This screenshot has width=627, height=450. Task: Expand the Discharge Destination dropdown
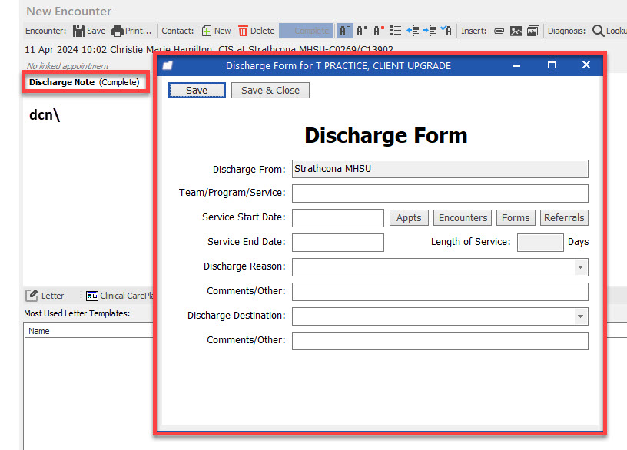tap(579, 316)
